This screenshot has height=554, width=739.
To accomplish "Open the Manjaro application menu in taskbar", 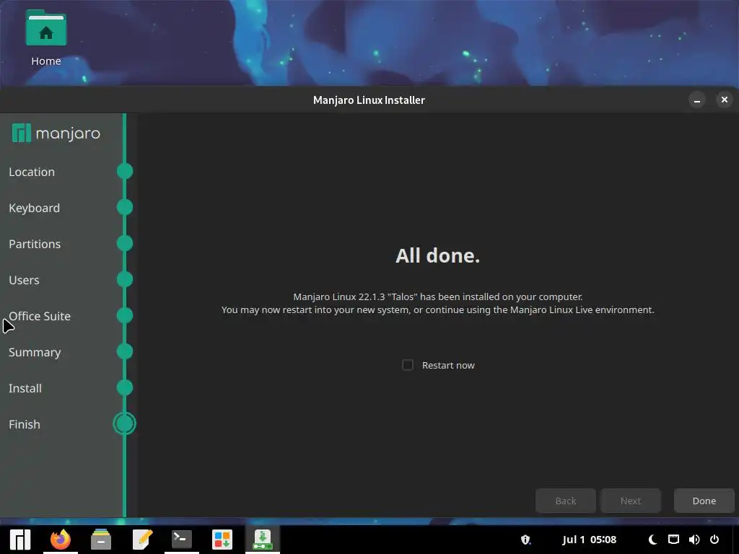I will click(20, 540).
